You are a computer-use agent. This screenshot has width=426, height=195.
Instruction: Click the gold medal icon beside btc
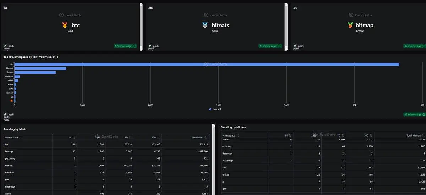(x=65, y=25)
